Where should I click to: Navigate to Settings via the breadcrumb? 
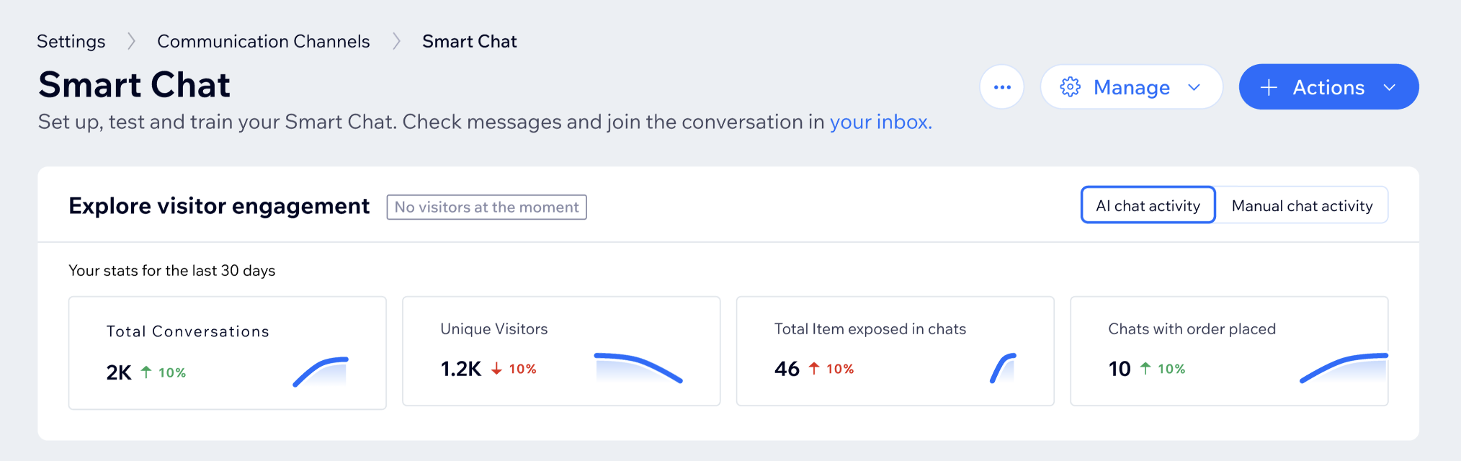click(x=70, y=41)
